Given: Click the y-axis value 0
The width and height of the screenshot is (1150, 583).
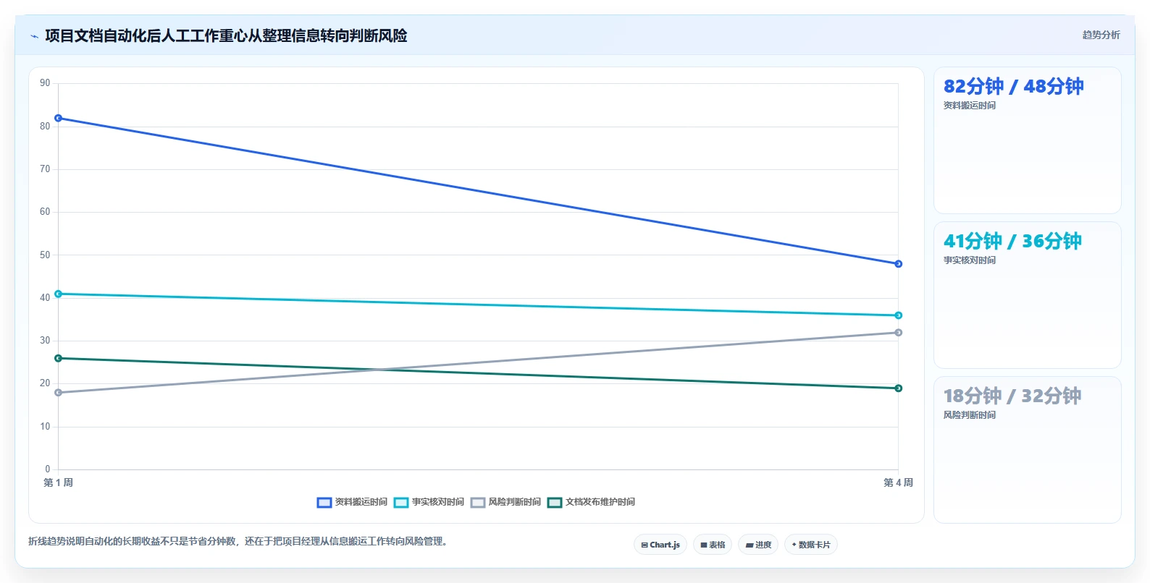Looking at the screenshot, I should (48, 469).
